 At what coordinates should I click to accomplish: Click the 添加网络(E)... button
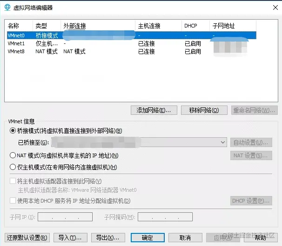[x=154, y=110]
